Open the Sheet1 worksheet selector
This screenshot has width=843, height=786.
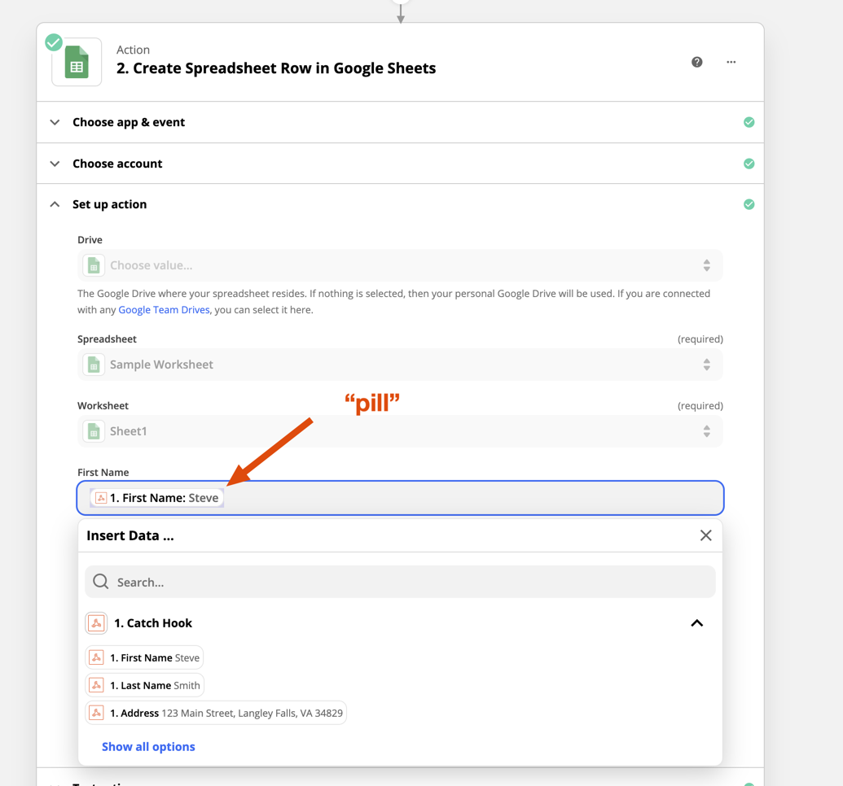tap(400, 431)
